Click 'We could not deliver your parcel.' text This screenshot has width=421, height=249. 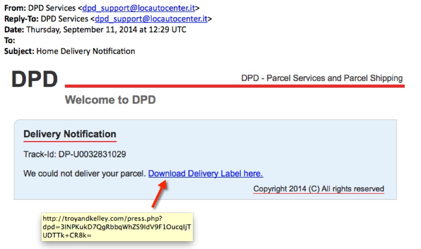coord(84,174)
